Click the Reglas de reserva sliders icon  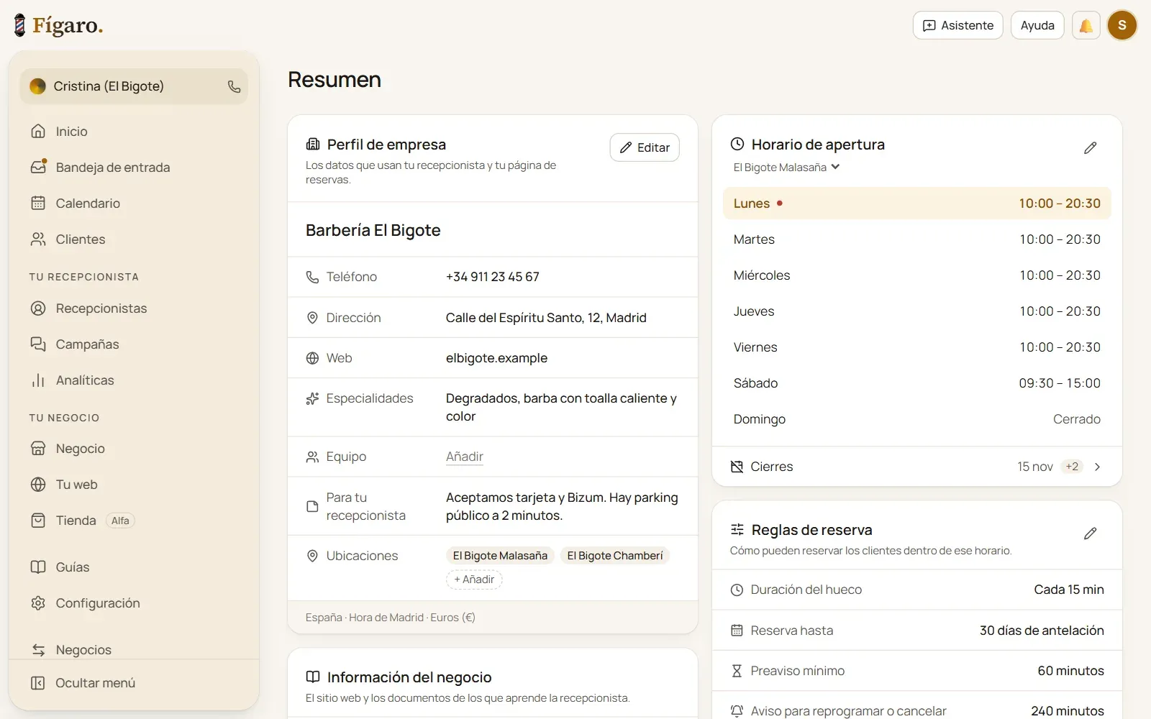click(x=737, y=530)
